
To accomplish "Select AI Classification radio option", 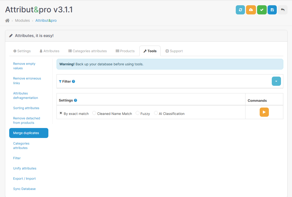I will (156, 113).
